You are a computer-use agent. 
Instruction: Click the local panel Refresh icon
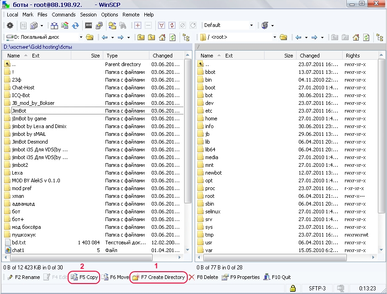pos(173,37)
